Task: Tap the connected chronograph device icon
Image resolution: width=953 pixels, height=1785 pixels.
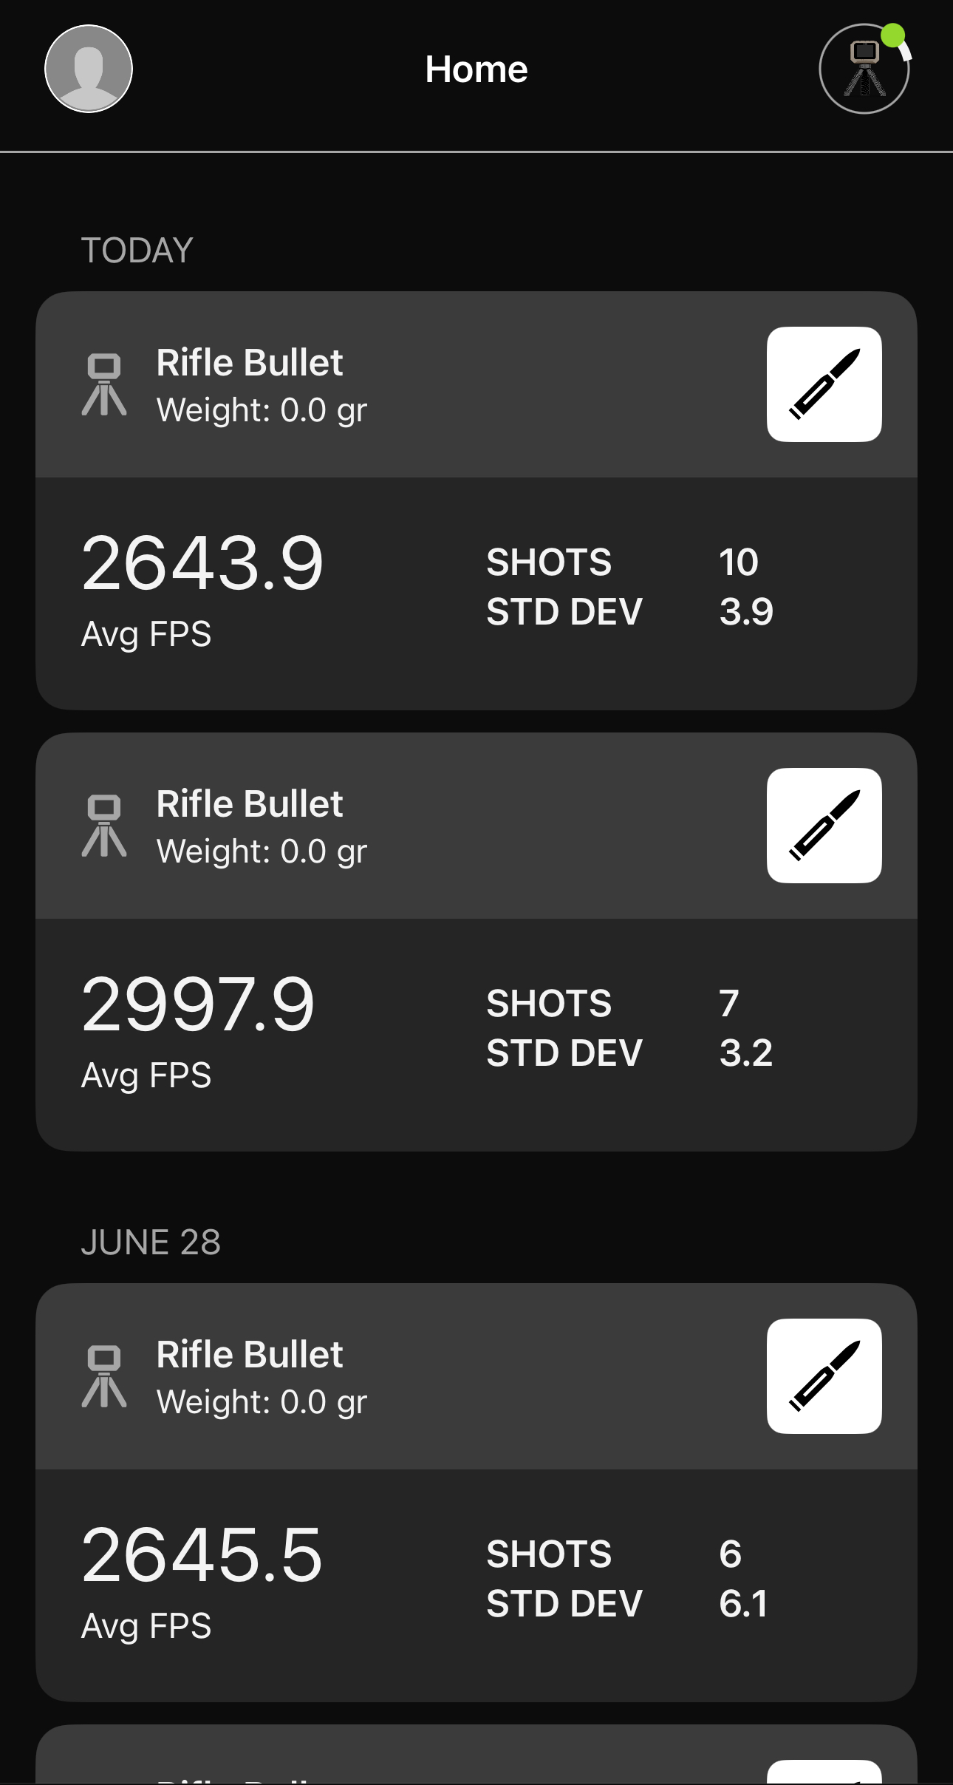Action: [864, 69]
